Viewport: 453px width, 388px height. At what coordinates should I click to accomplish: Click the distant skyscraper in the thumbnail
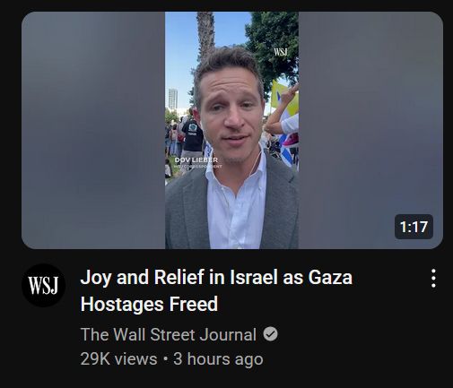[x=173, y=99]
